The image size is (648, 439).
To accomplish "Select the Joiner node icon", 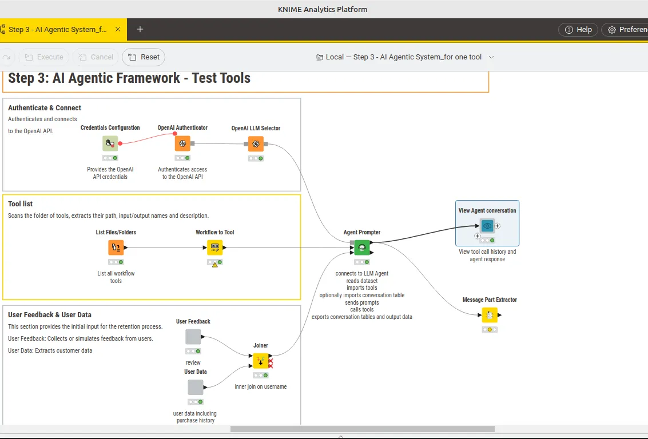I will (x=261, y=361).
